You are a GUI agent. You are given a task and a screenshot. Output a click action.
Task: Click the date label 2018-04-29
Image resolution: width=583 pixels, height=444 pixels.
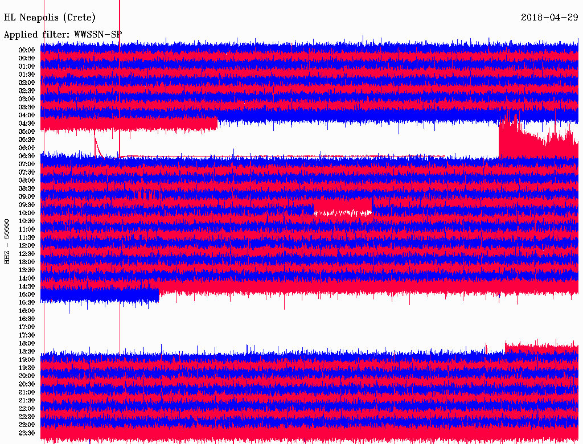click(x=550, y=18)
